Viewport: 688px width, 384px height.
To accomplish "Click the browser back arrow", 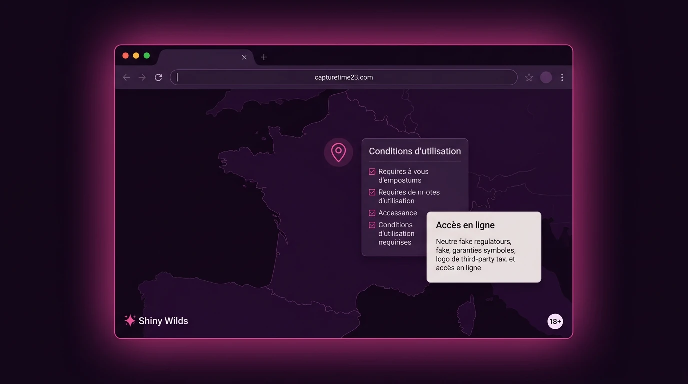I will pos(126,77).
